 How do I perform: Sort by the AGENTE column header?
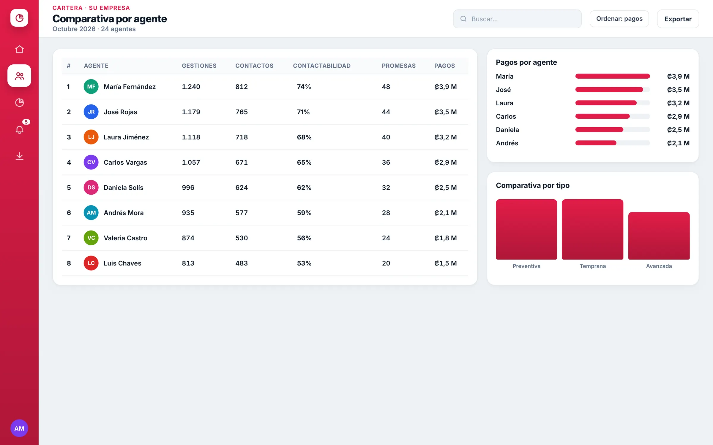(x=96, y=66)
